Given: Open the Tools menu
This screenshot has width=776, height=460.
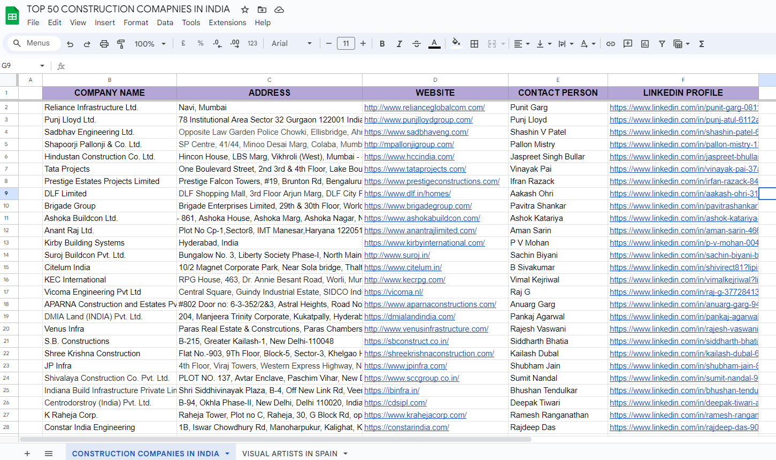Looking at the screenshot, I should tap(191, 22).
